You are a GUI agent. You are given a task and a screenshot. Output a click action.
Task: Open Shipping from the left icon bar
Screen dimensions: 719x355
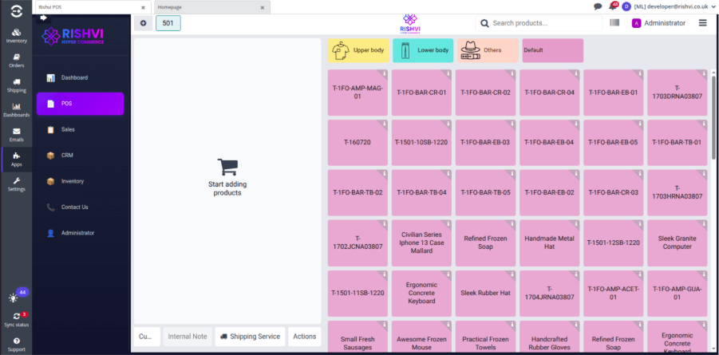[16, 85]
